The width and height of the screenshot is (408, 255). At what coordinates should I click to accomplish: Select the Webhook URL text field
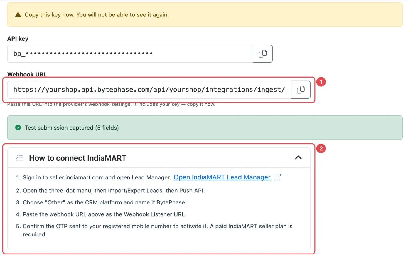point(149,90)
